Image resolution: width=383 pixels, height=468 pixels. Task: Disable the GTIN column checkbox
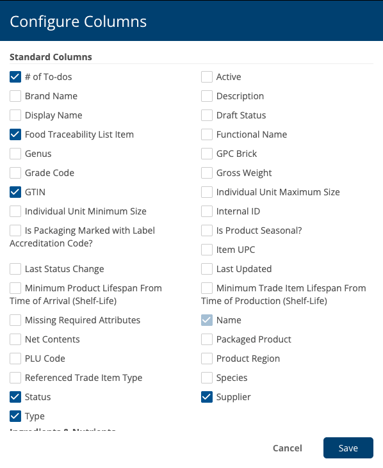[x=15, y=192]
